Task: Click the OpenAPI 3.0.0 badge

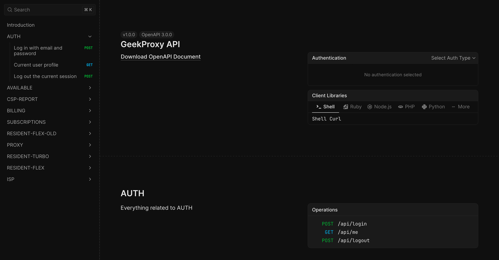Action: (x=156, y=35)
